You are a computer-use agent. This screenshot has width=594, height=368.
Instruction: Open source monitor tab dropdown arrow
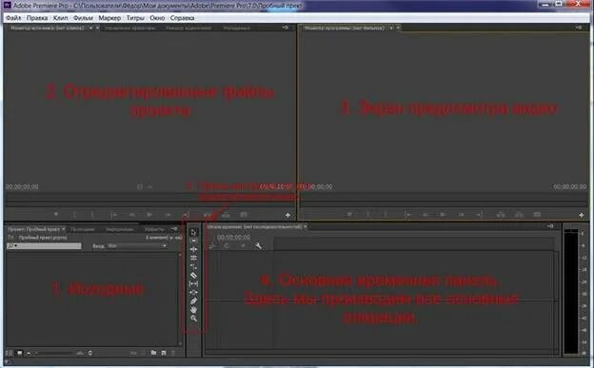(x=91, y=28)
